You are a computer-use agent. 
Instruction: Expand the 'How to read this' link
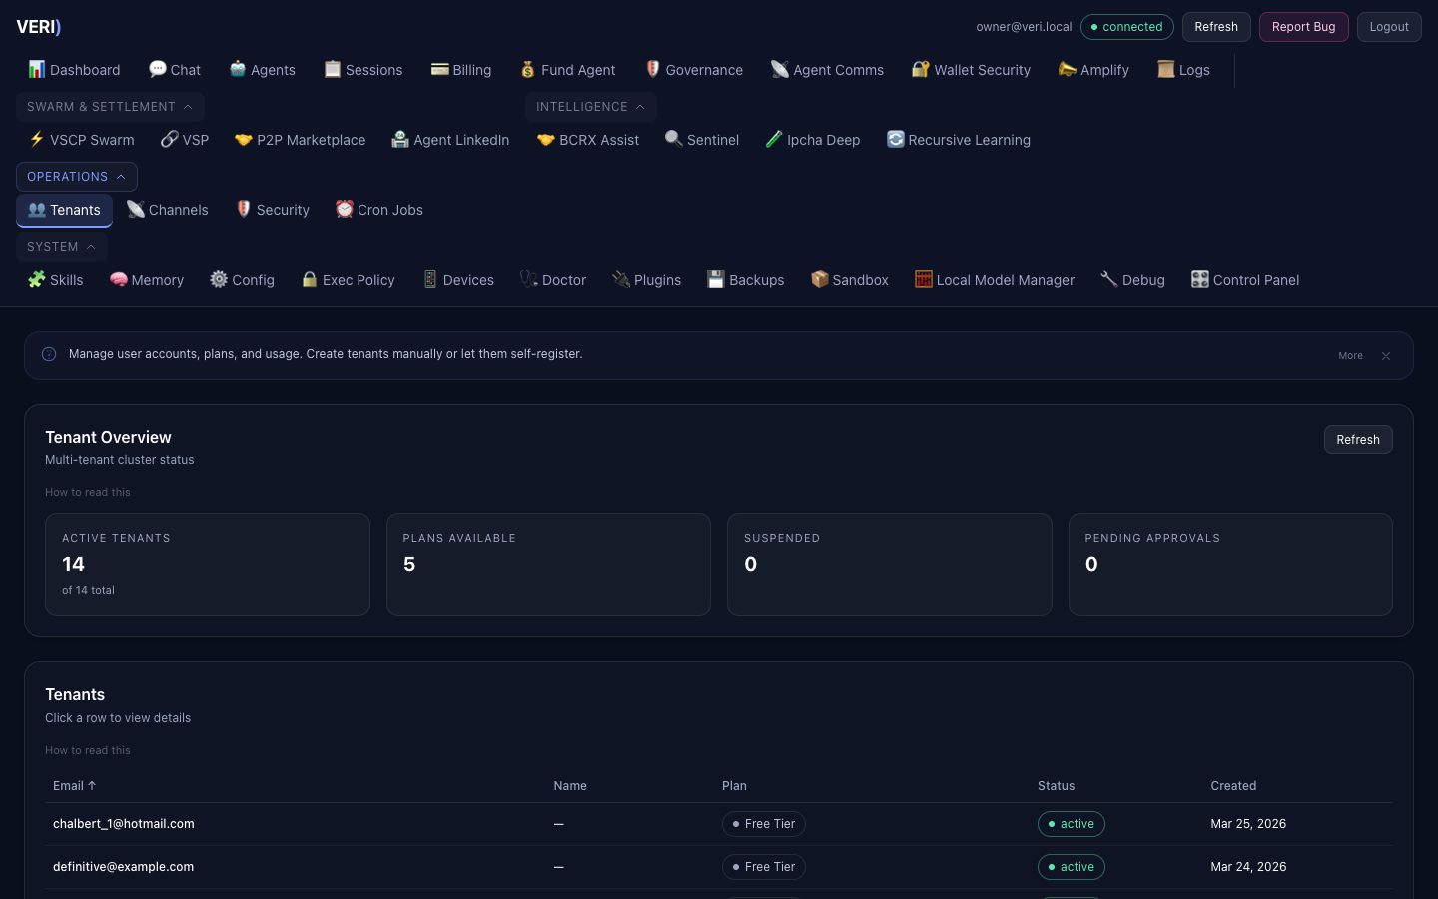click(x=87, y=492)
